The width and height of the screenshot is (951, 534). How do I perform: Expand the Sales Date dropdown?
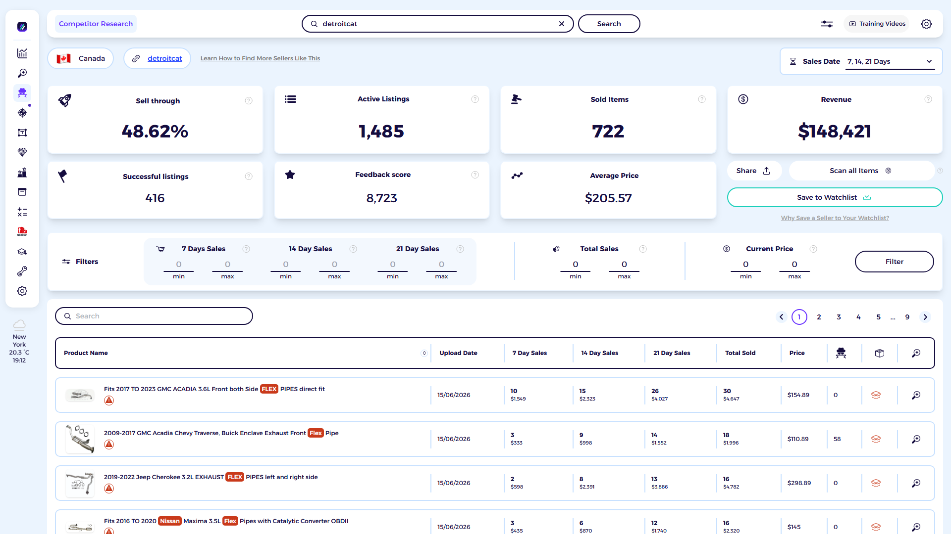tap(890, 61)
